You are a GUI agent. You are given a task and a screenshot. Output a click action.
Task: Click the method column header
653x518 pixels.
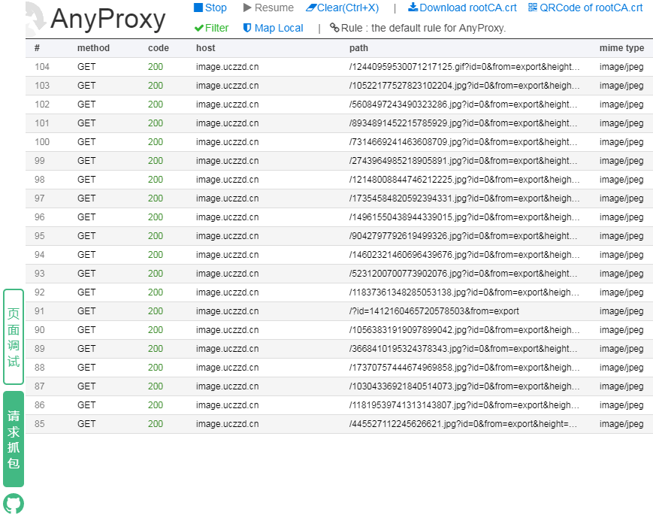click(x=93, y=48)
